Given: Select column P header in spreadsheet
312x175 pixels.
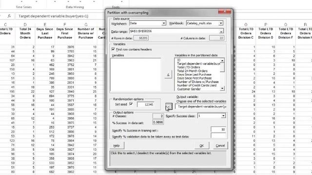Looking at the screenshot, I should coord(266,25).
